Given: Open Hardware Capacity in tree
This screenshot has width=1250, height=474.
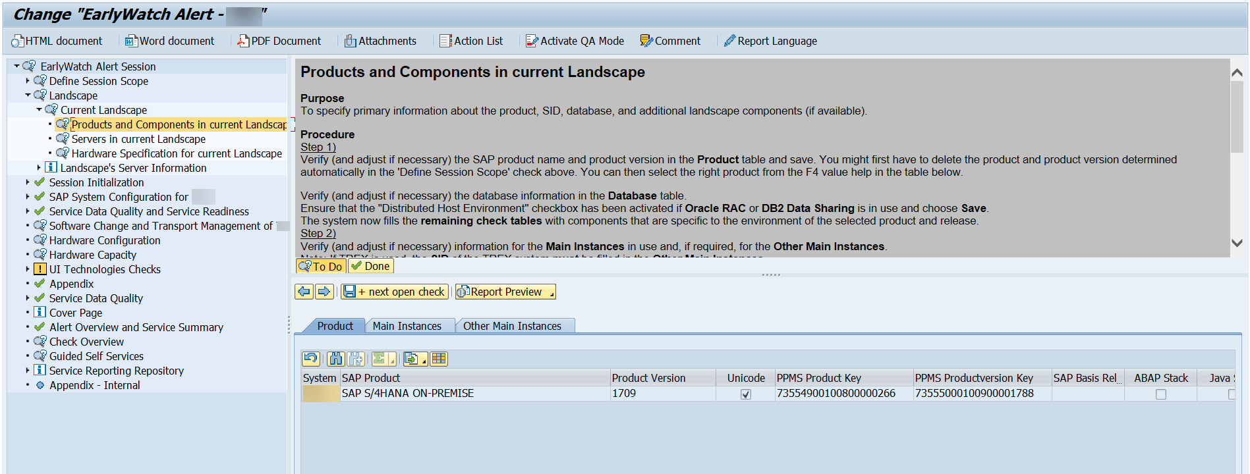Looking at the screenshot, I should (93, 255).
